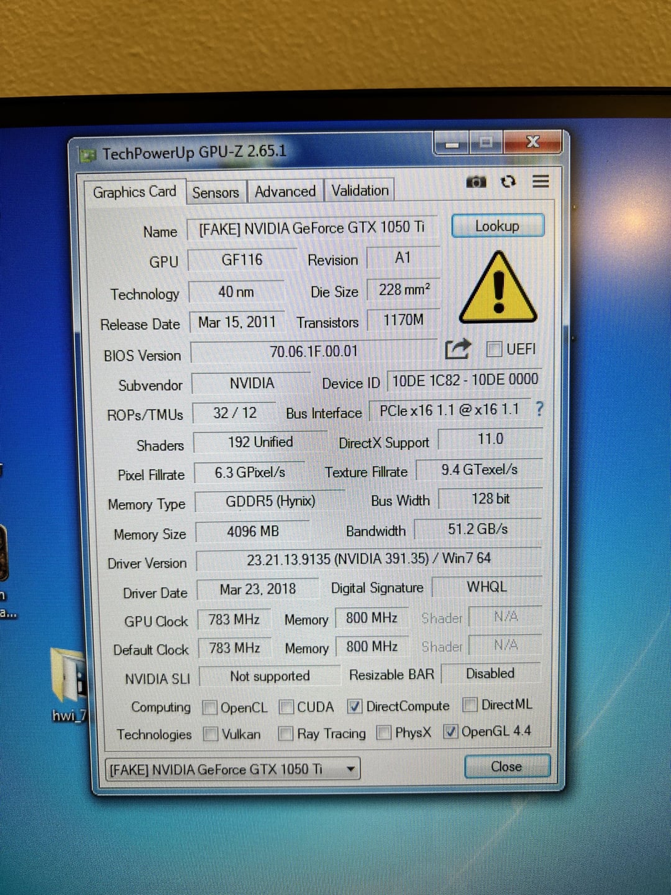The image size is (671, 895).
Task: Click the GPU Clock field 783 MHz
Action: point(234,620)
